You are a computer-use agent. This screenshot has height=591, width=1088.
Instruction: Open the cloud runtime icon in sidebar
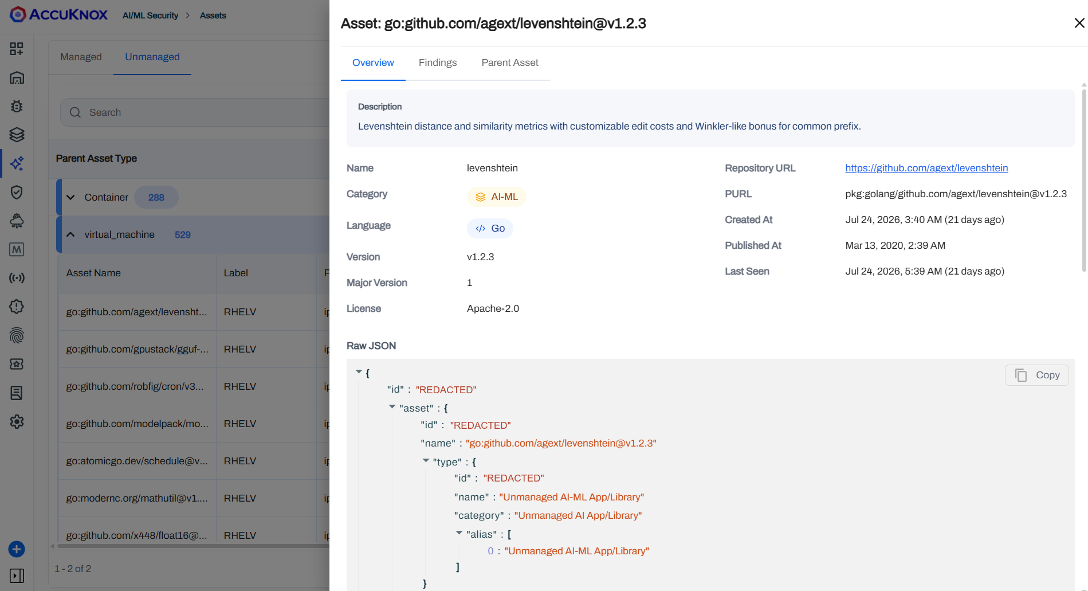(x=17, y=221)
